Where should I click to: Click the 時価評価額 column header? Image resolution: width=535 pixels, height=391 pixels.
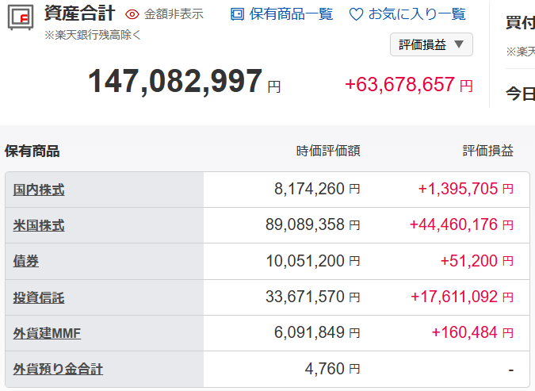[328, 151]
